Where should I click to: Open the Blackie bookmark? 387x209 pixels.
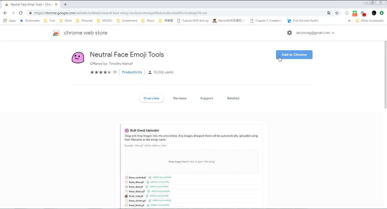pyautogui.click(x=229, y=21)
